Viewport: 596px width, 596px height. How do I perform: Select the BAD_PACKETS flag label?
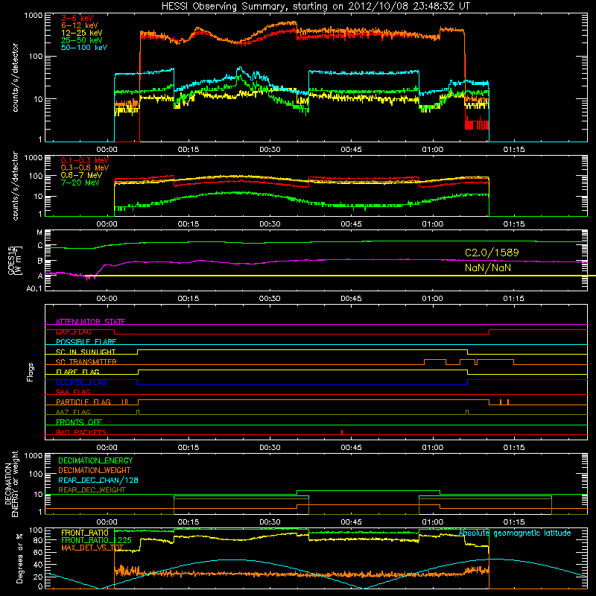pos(81,432)
